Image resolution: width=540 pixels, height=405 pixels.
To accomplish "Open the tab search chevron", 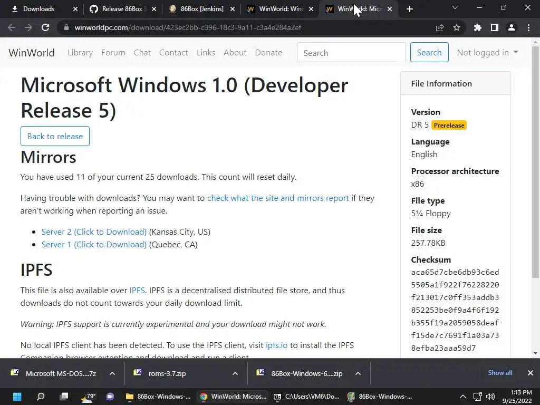I will pos(455,7).
